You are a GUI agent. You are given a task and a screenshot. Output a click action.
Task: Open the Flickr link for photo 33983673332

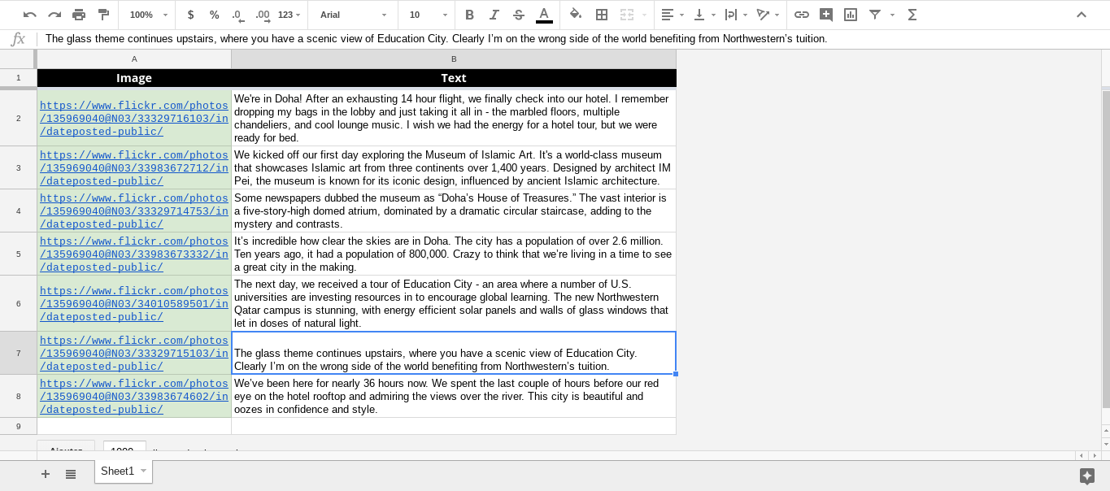point(134,254)
